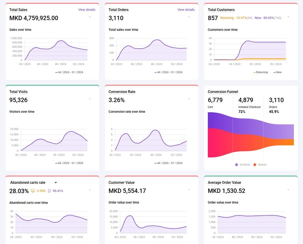The width and height of the screenshot is (303, 244).
Task: Toggle the legend under Conversion rate chart
Action: coord(168,163)
